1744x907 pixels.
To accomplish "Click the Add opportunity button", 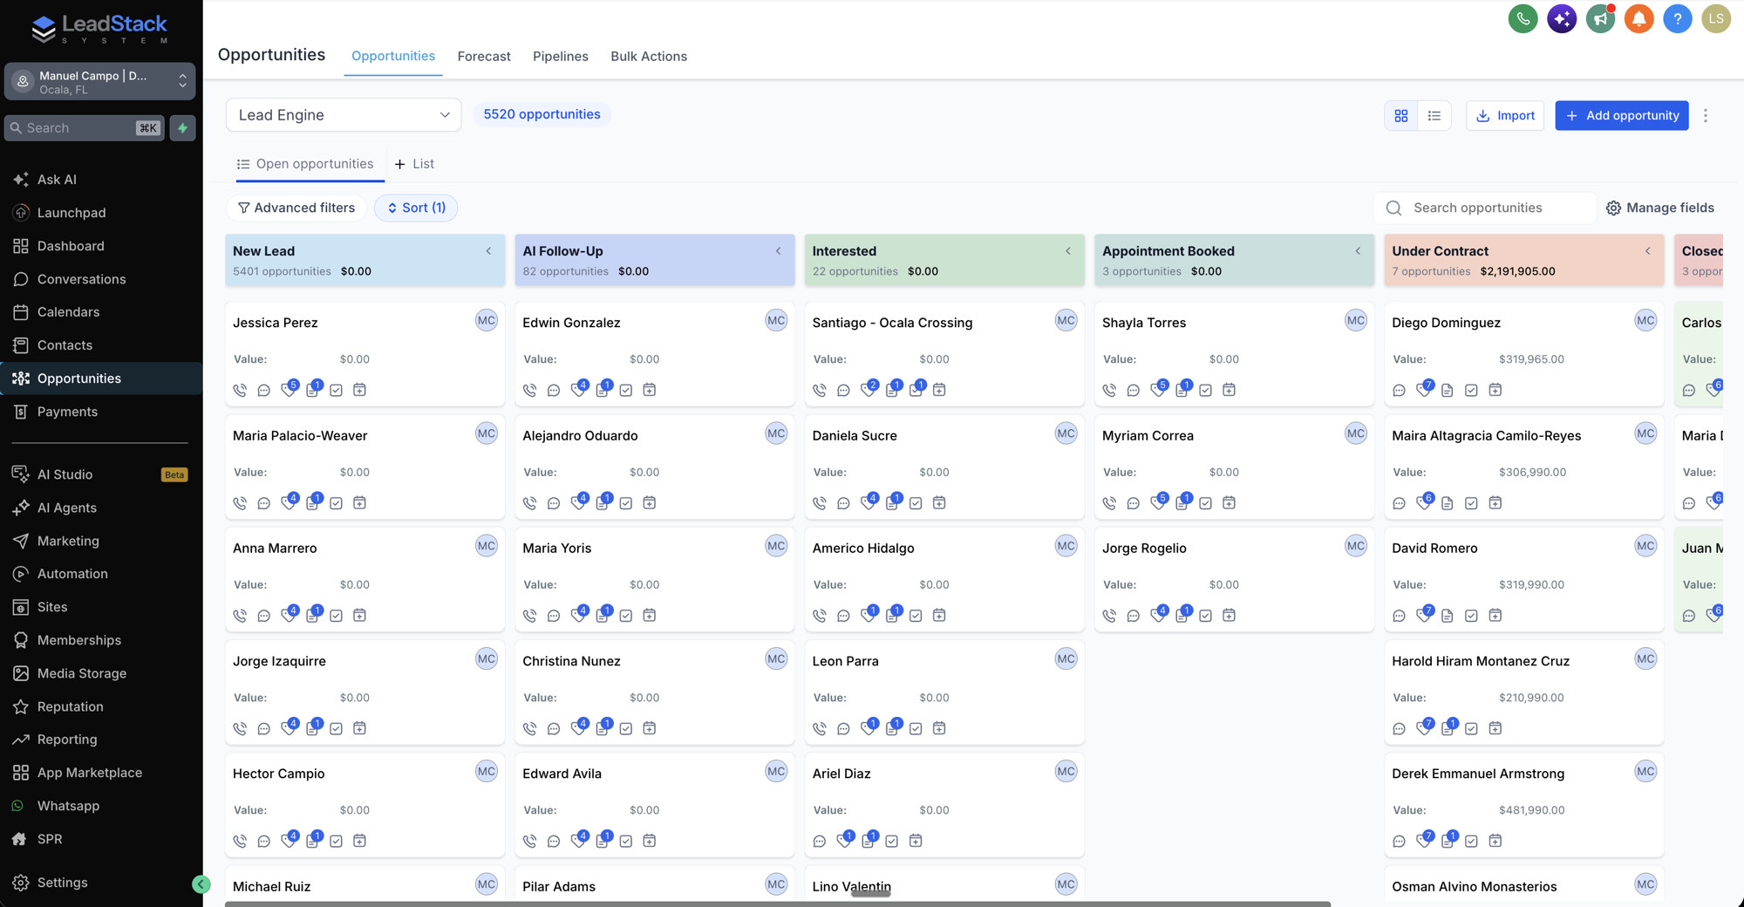I will [1622, 115].
